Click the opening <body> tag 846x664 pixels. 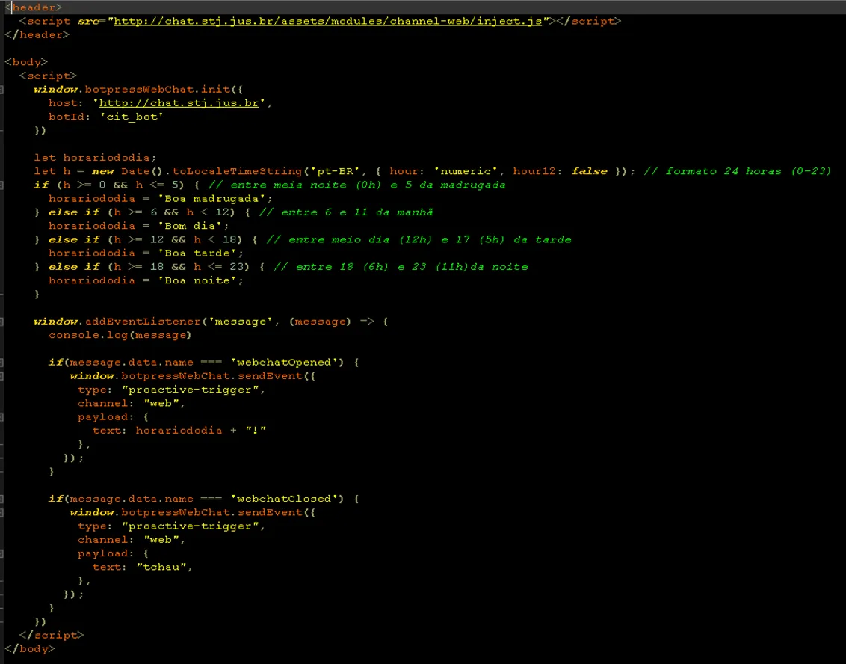26,62
